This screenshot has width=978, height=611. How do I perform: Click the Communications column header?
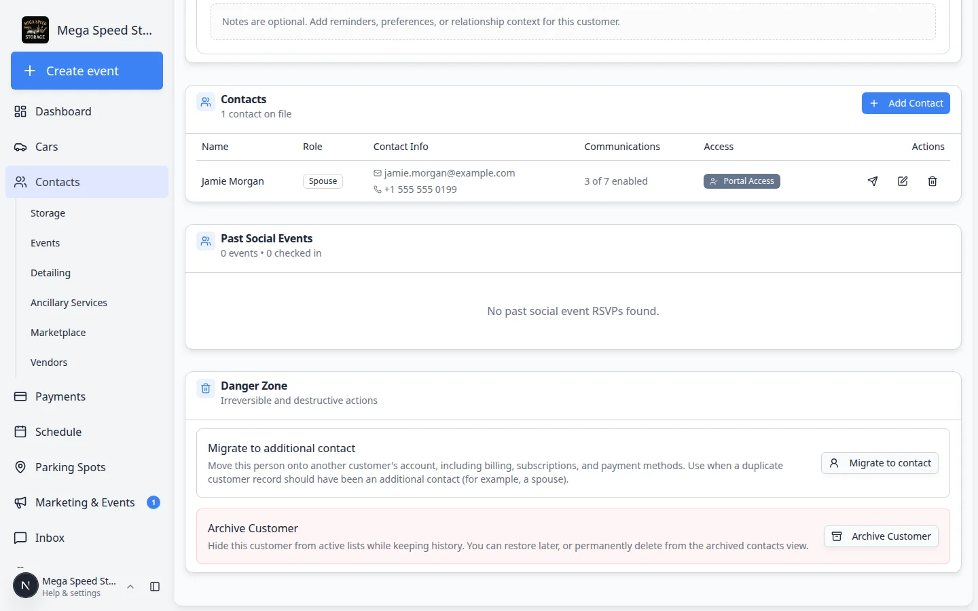point(622,147)
